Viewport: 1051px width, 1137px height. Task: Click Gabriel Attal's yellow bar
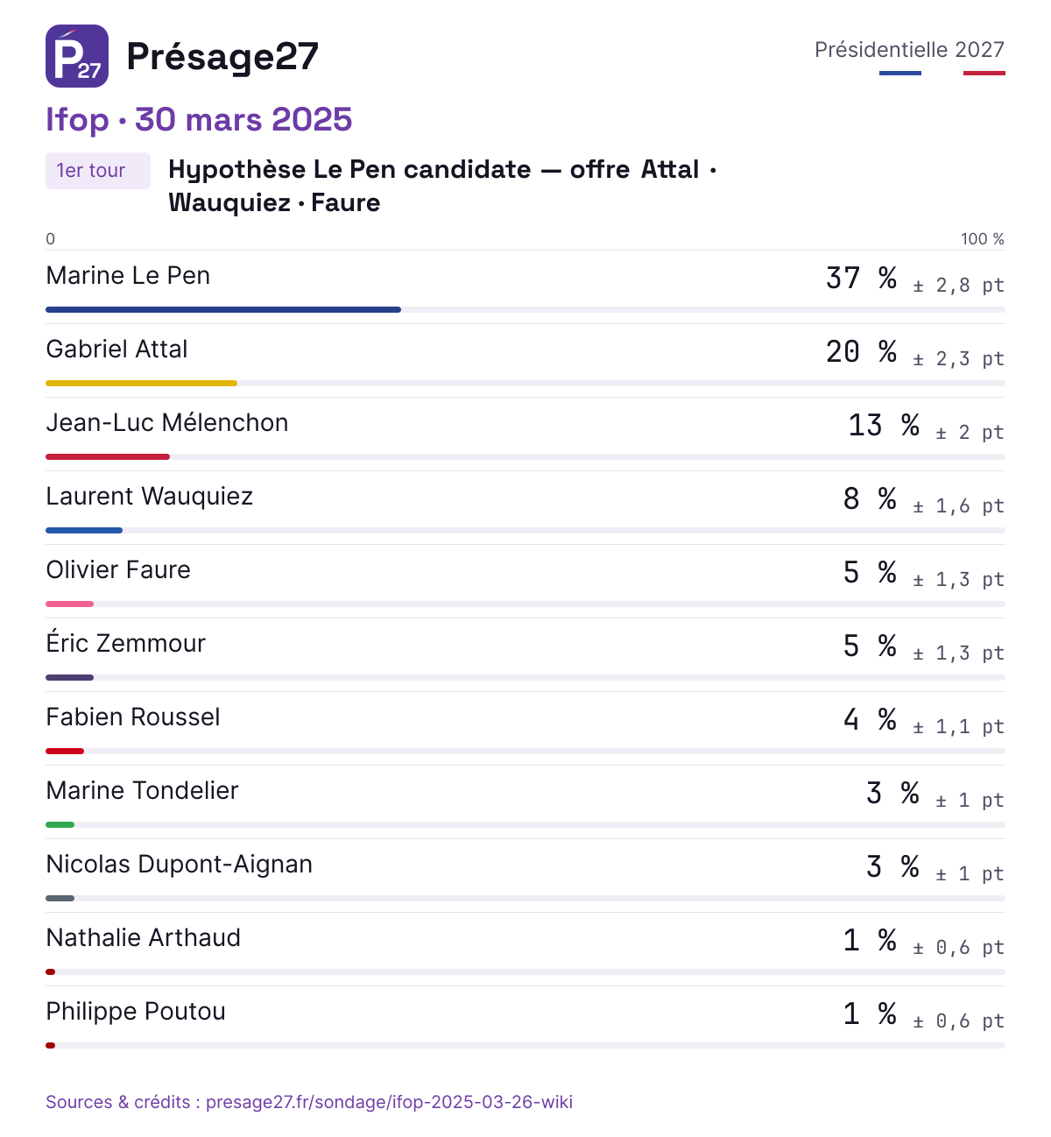(x=141, y=383)
